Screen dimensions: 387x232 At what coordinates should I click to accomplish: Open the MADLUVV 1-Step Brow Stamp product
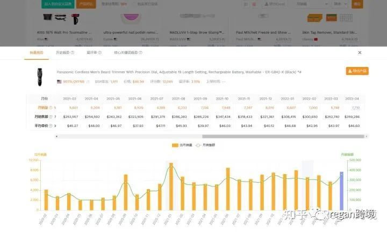197,33
